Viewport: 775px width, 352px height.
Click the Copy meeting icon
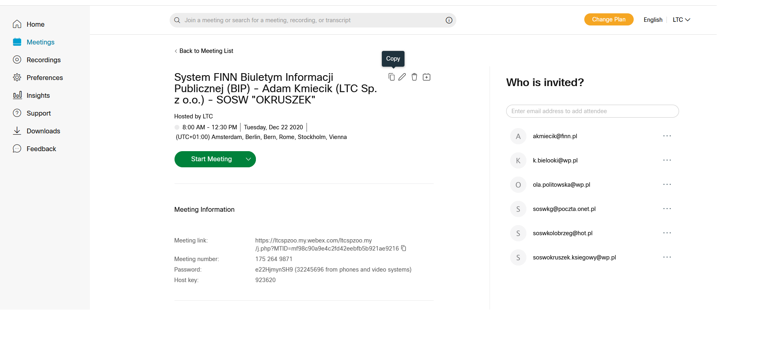click(391, 77)
